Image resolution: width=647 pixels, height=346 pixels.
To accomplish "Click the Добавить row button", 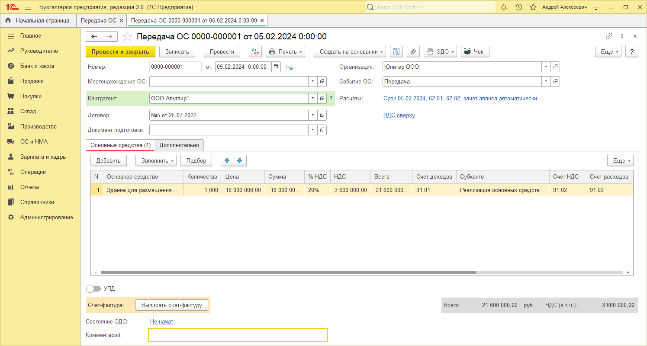I will (x=109, y=160).
